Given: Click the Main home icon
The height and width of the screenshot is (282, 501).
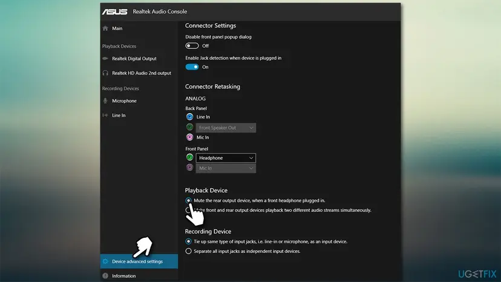Looking at the screenshot, I should (105, 28).
